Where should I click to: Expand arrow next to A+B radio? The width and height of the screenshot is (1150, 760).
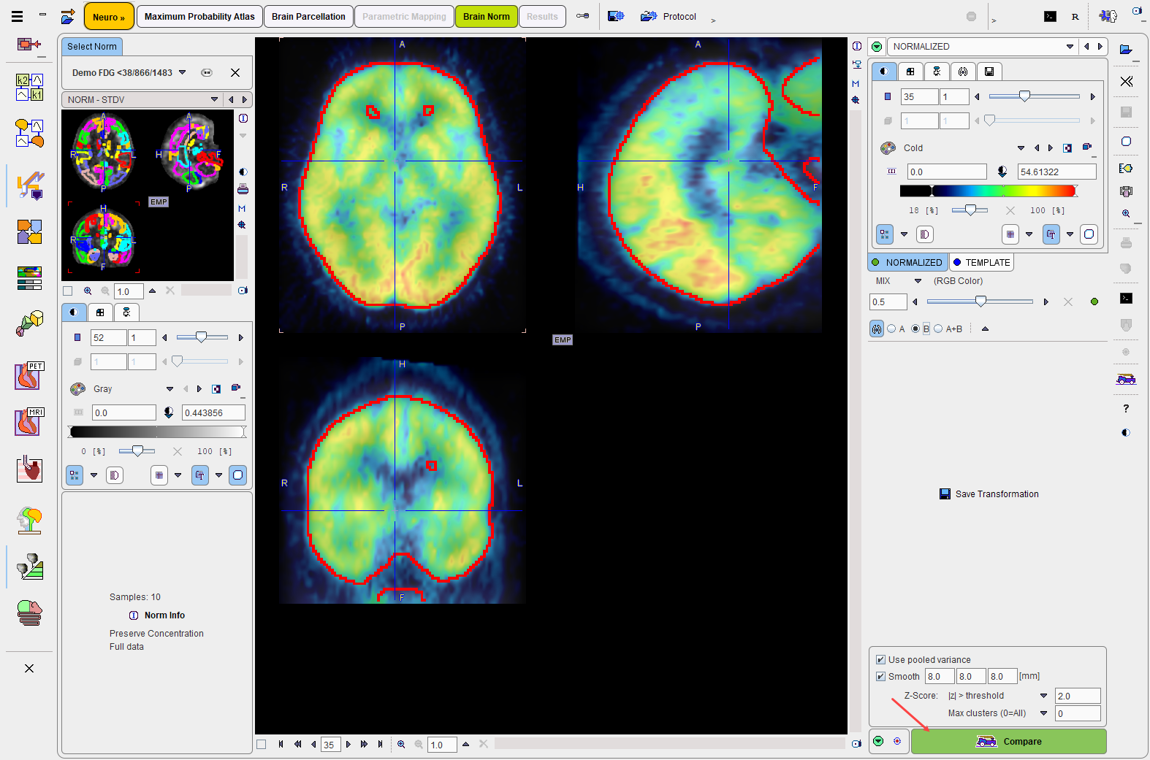tap(985, 329)
